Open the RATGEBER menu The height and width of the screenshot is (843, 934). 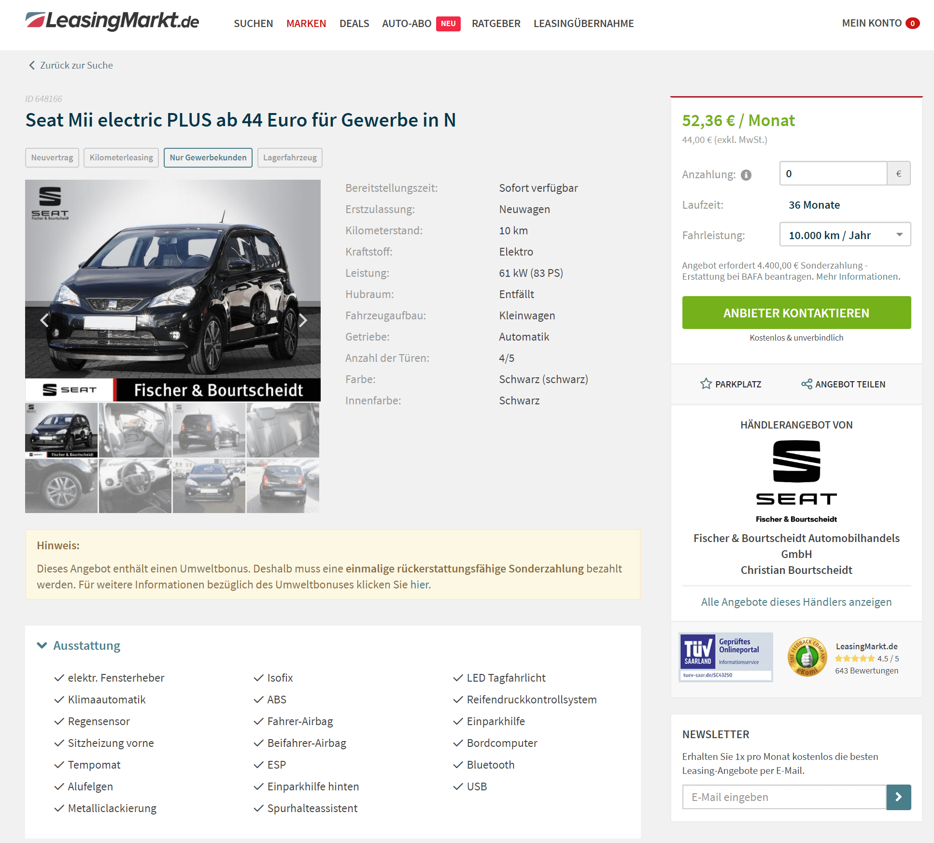pyautogui.click(x=496, y=23)
